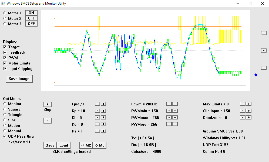The width and height of the screenshot is (269, 162).
Task: Increase Fpwm frequency with plus button
Action: [x=175, y=104]
